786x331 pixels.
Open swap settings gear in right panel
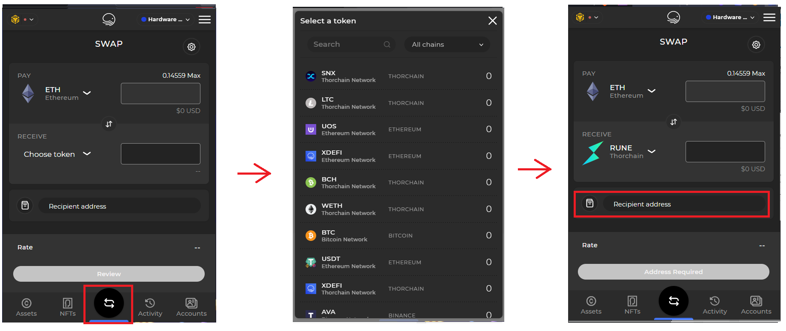point(756,45)
